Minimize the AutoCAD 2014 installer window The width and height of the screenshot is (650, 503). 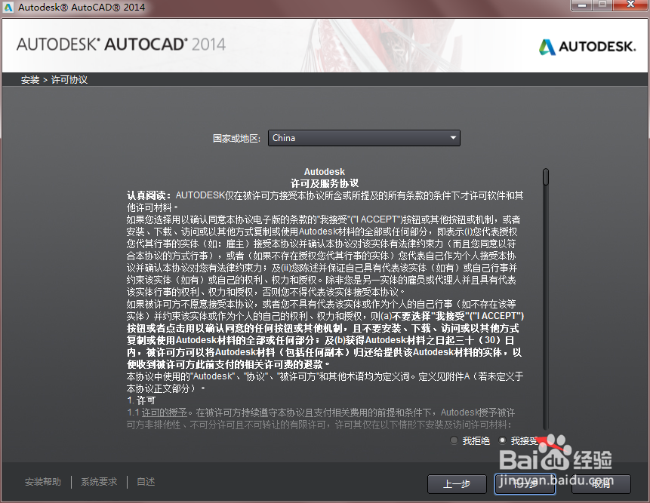pyautogui.click(x=582, y=5)
